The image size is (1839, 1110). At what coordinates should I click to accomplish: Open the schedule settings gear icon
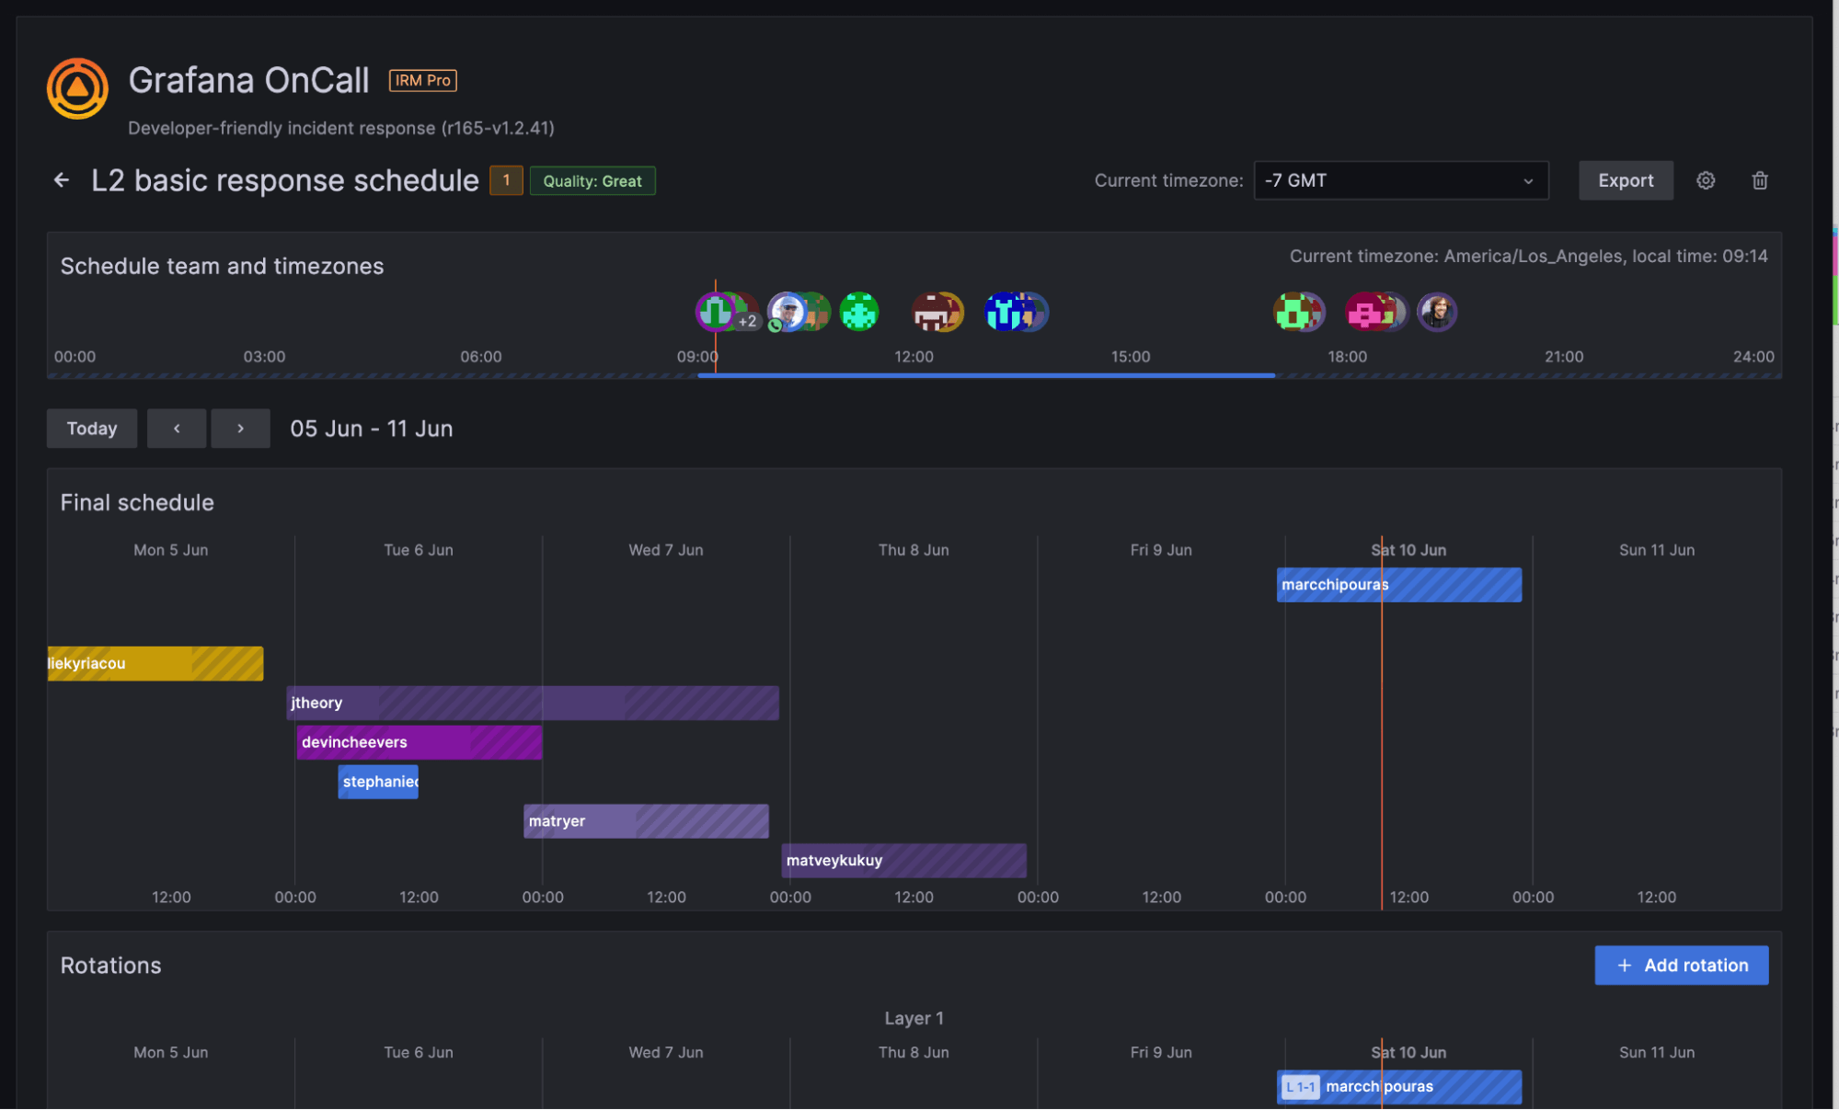[1706, 180]
